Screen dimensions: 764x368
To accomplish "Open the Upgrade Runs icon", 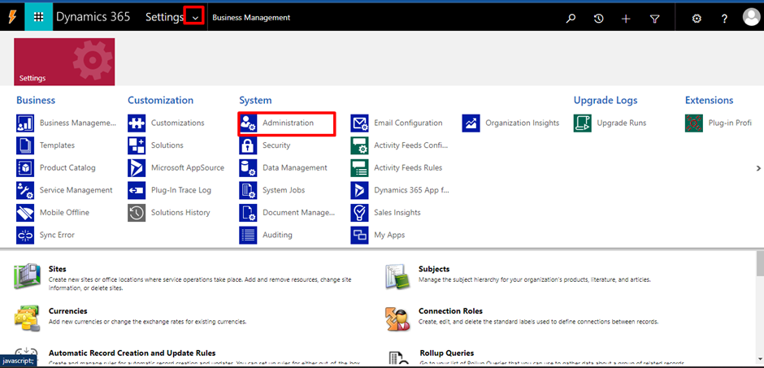I will [583, 123].
